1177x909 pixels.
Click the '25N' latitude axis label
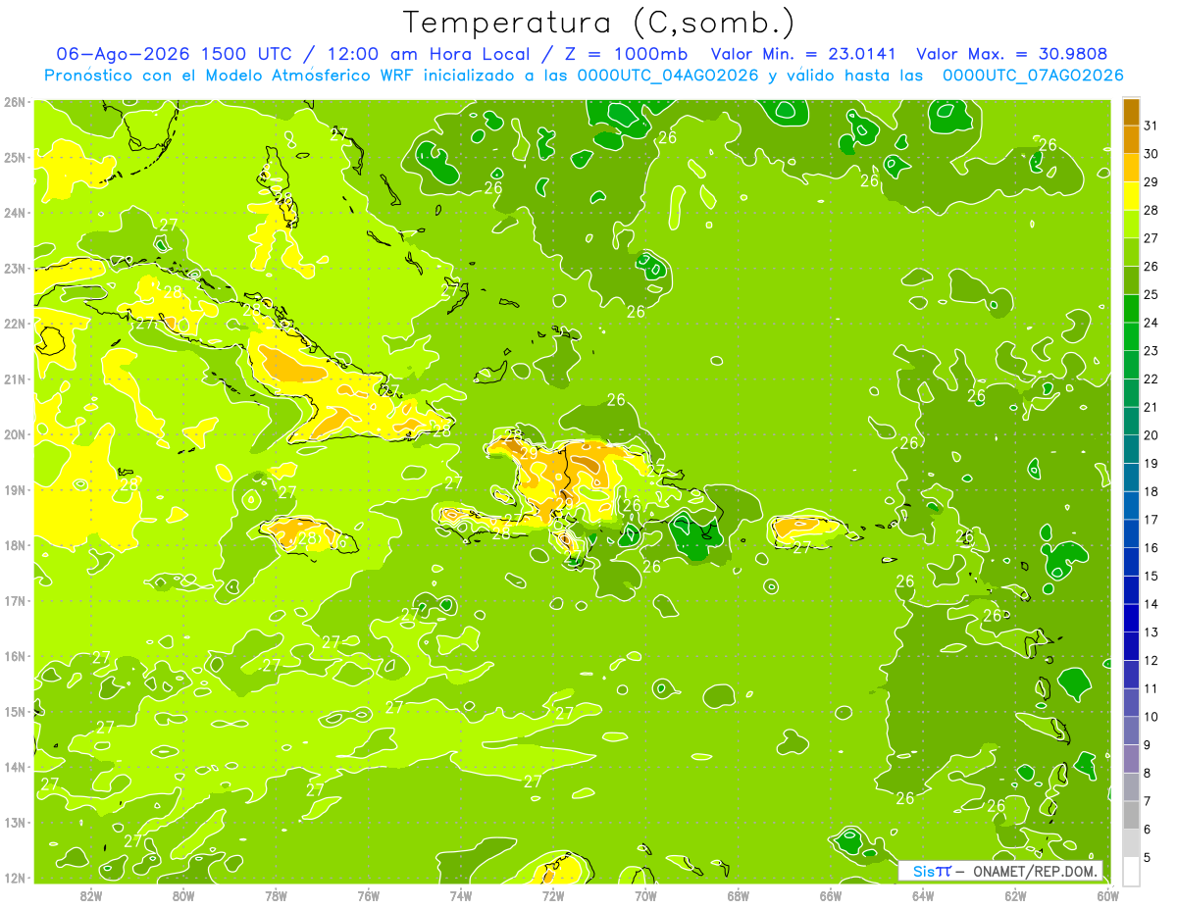(15, 157)
